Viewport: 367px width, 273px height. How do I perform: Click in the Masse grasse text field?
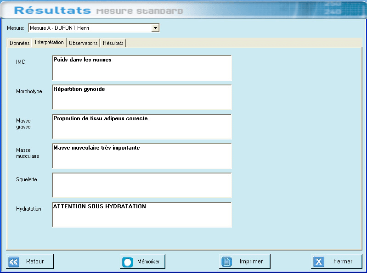(x=142, y=127)
